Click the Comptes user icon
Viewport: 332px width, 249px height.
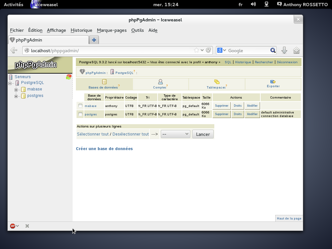[160, 81]
